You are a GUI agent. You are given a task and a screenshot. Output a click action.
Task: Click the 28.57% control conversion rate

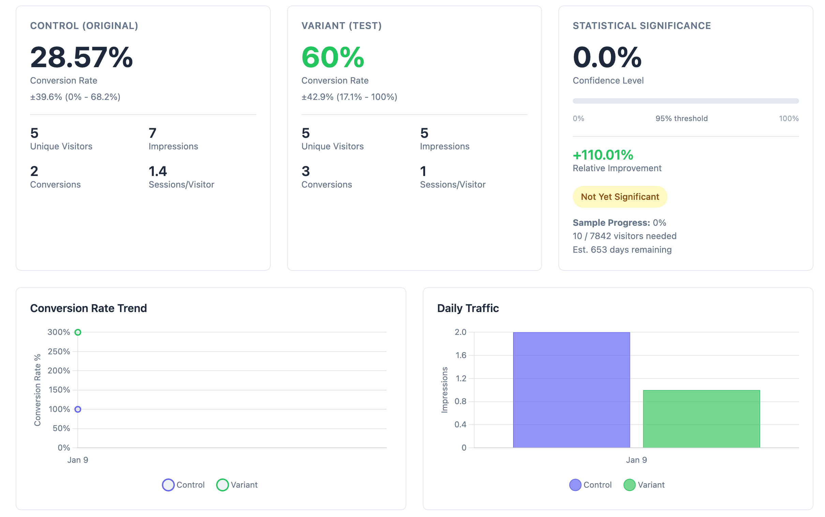[x=81, y=57]
